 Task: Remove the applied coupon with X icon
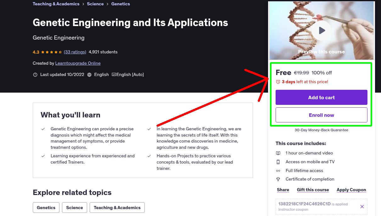tap(362, 207)
